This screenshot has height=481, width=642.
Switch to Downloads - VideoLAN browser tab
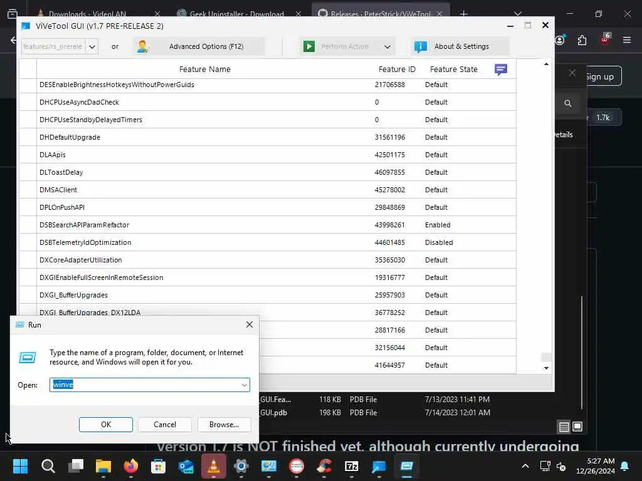click(98, 14)
